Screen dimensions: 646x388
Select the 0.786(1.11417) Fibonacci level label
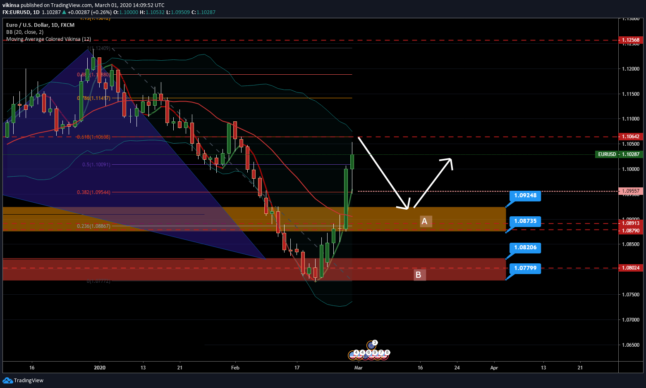(93, 98)
